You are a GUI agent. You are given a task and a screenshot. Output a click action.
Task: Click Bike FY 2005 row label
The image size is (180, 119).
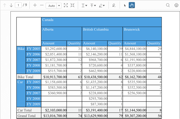tap(33, 49)
